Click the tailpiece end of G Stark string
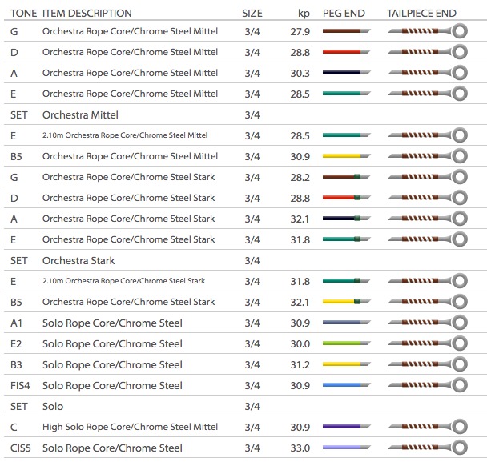 click(x=428, y=177)
